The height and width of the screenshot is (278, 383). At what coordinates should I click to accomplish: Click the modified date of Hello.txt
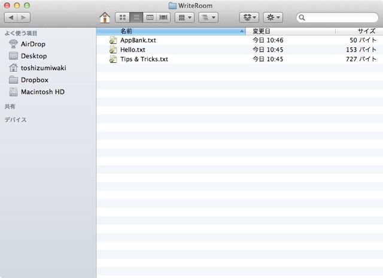coord(268,50)
